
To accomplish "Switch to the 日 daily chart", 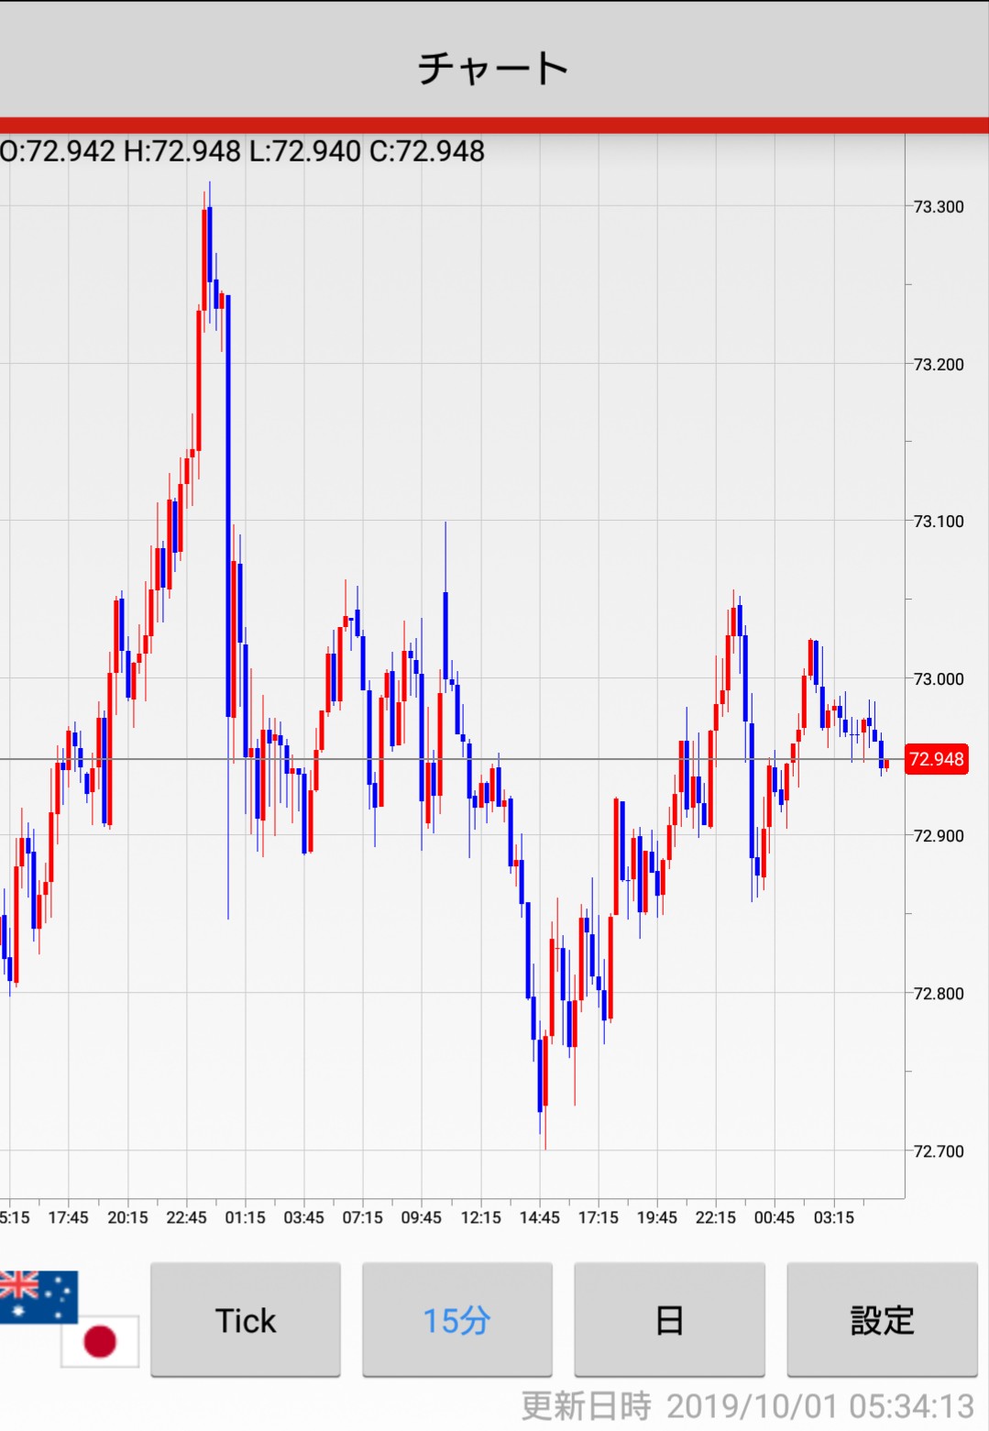I will (669, 1319).
